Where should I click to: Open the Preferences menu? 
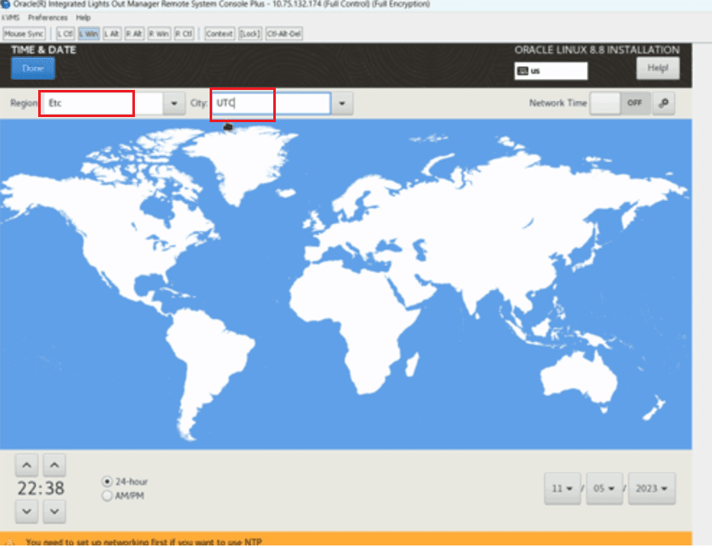(48, 18)
